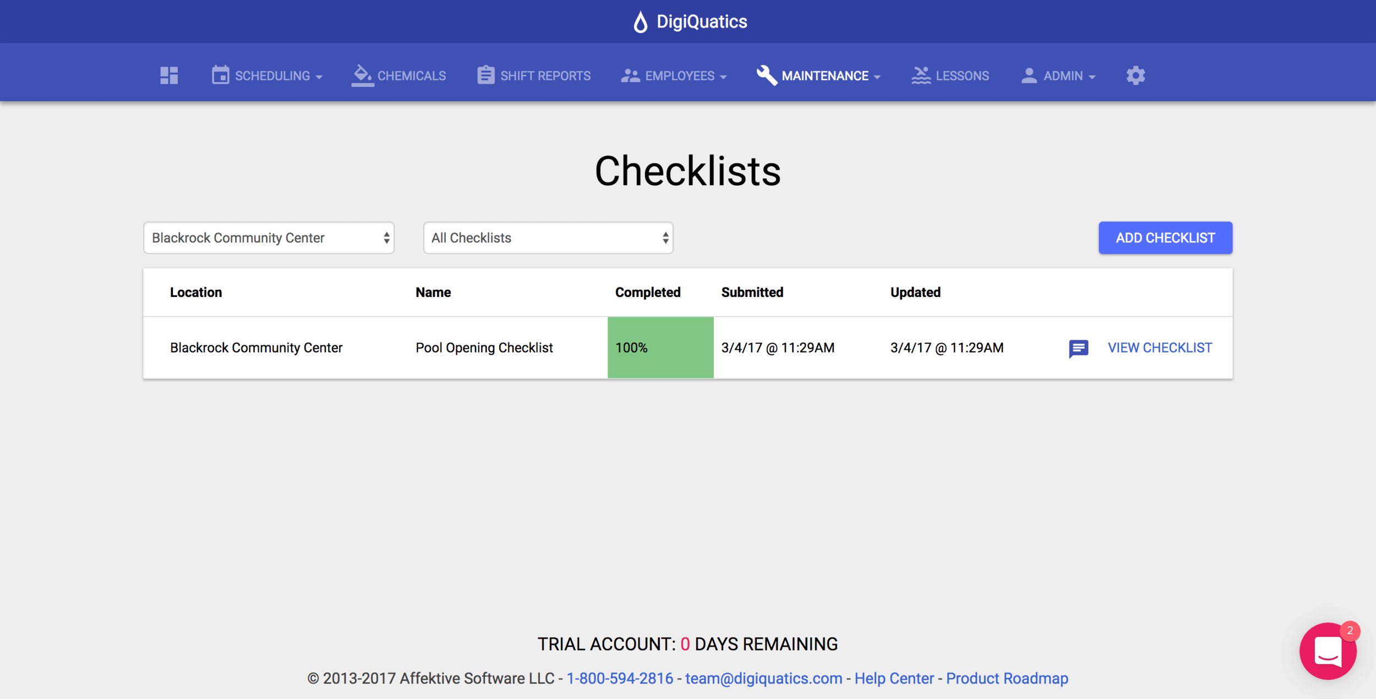This screenshot has height=699, width=1376.
Task: Select Blackrock Community Center table cell
Action: pos(256,348)
